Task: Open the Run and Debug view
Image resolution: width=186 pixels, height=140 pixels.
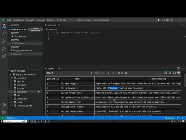Action: [x=4, y=49]
